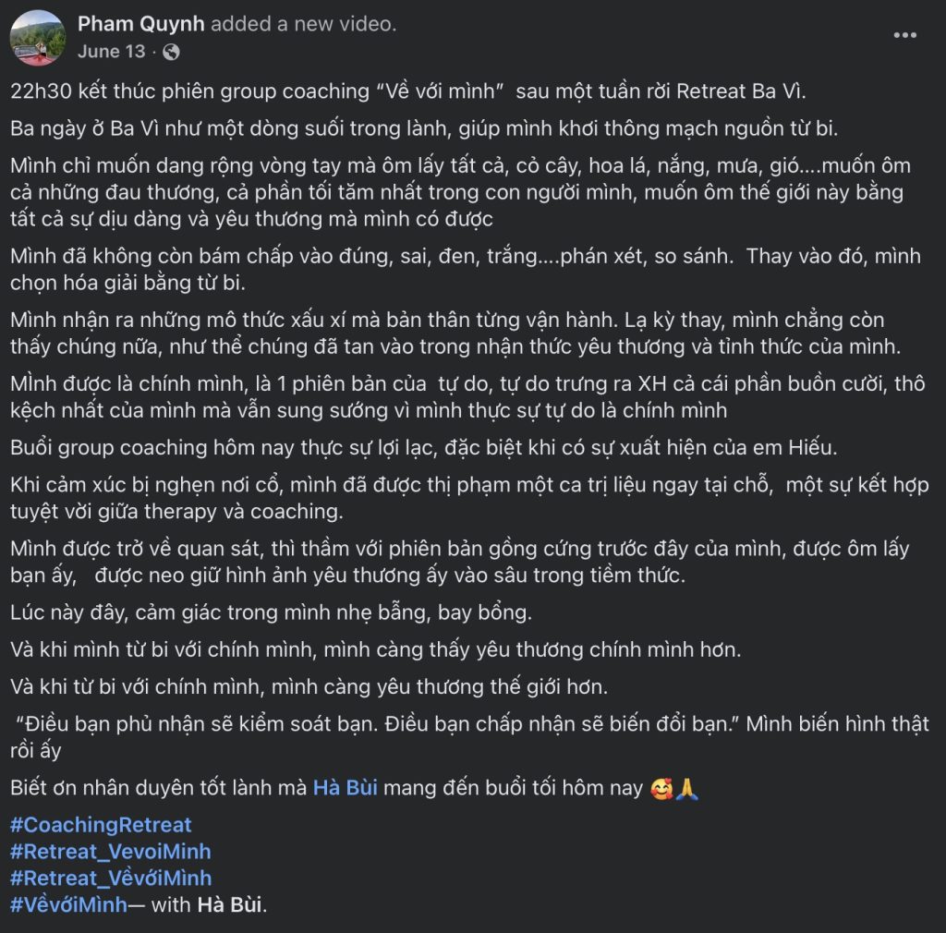Image resolution: width=946 pixels, height=933 pixels.
Task: Click the paragraph starting "Mình đã không còn bám chấp"
Action: click(x=462, y=258)
